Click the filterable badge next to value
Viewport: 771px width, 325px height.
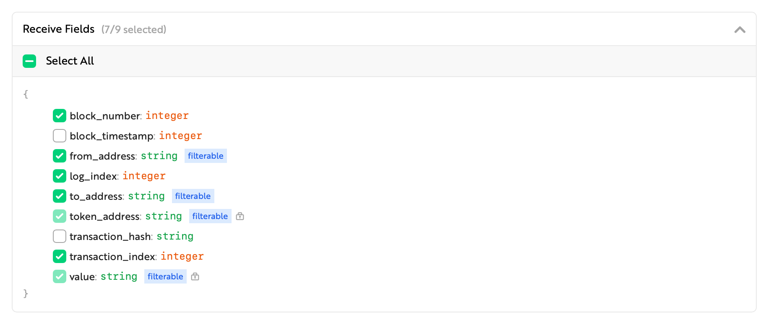165,276
